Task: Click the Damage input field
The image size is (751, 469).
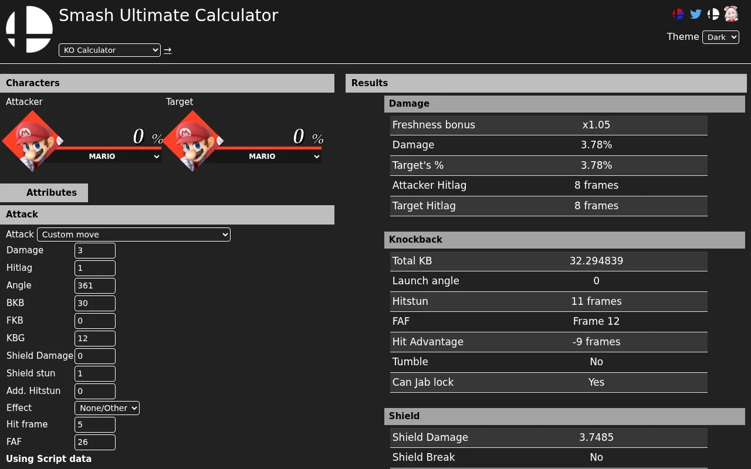Action: [x=95, y=250]
